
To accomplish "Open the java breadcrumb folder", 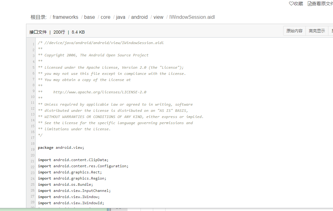I will [121, 17].
